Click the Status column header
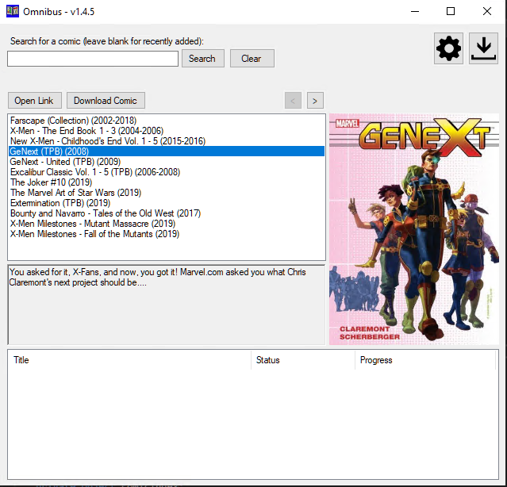 [x=303, y=360]
